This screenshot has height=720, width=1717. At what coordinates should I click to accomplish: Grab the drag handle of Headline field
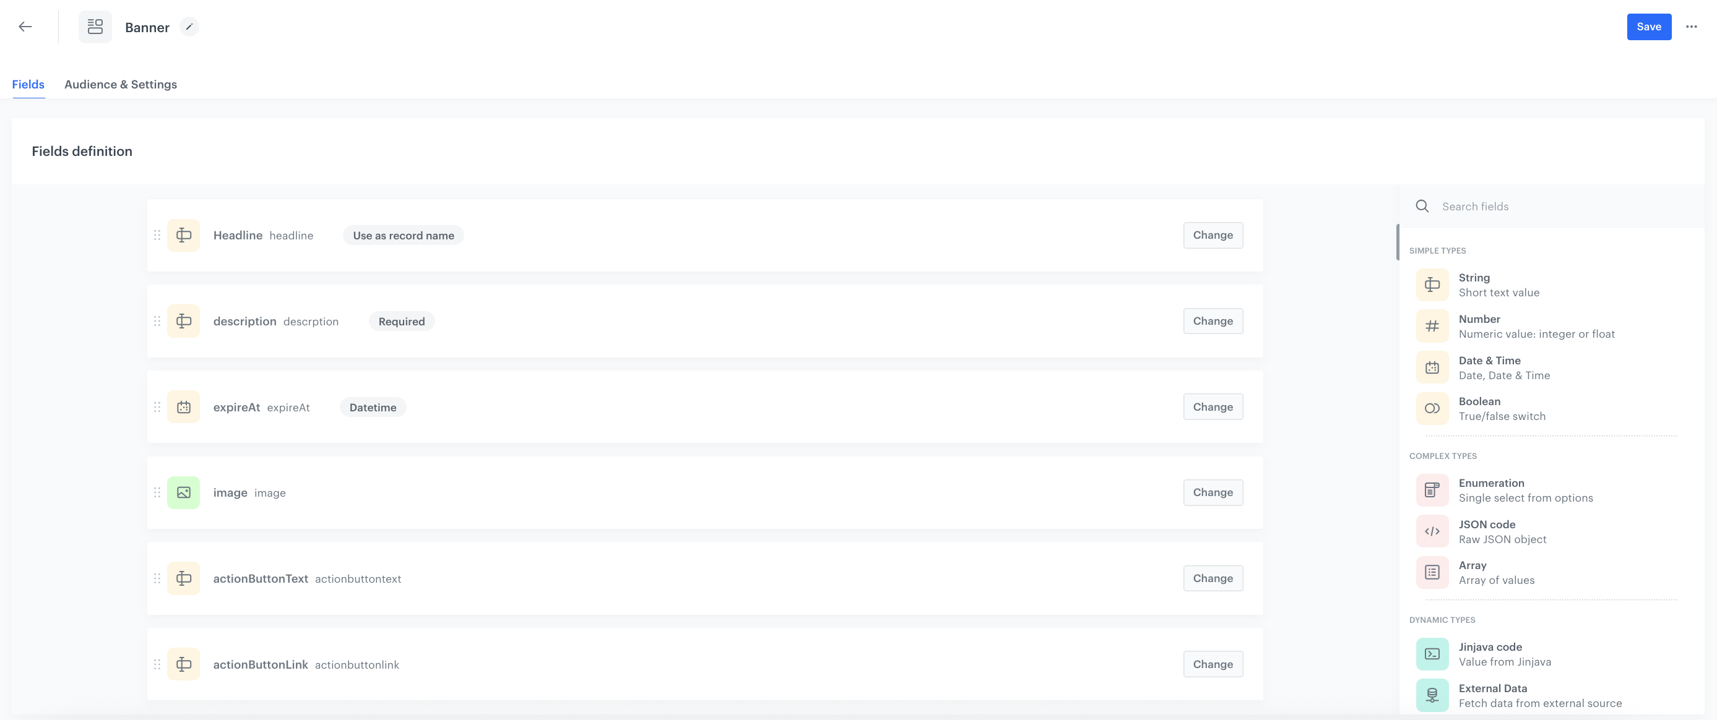pos(157,235)
